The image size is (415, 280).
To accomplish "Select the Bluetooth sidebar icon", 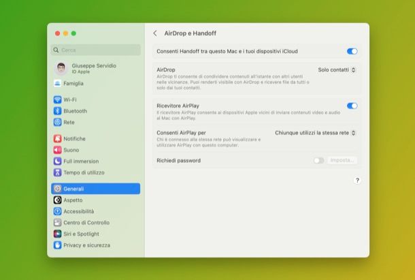I will pos(57,111).
